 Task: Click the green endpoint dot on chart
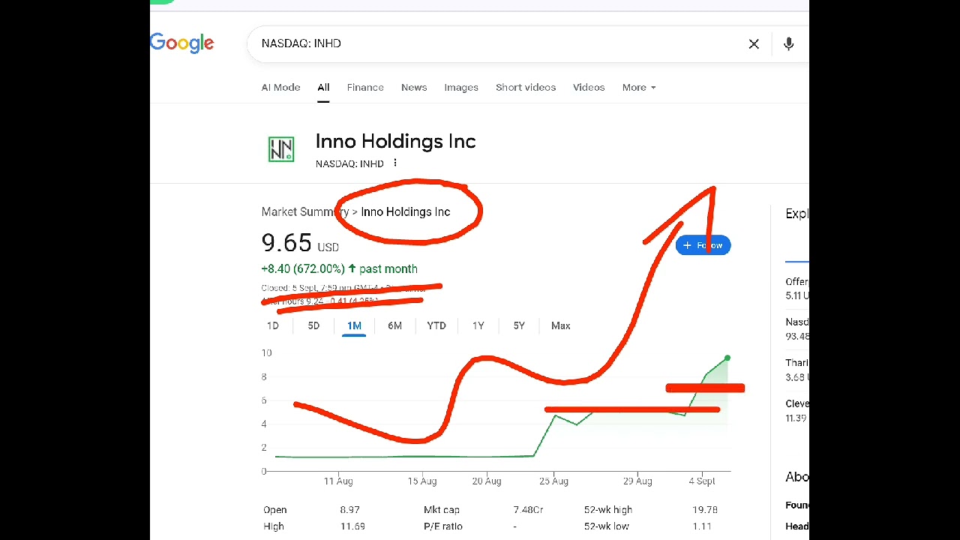click(x=727, y=358)
